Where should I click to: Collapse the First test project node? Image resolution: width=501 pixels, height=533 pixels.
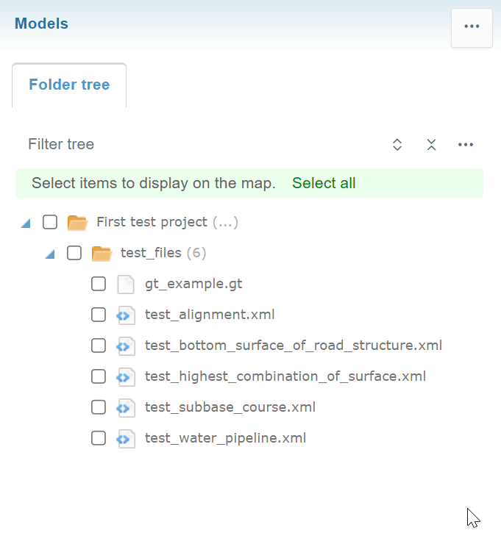(26, 223)
